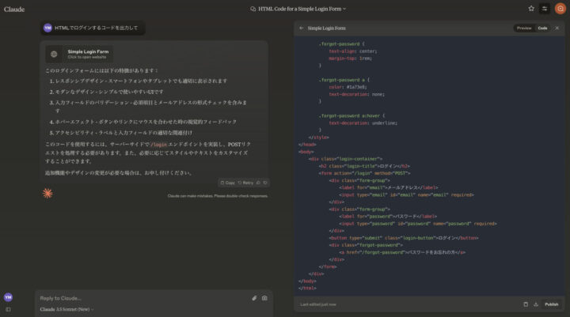Capture a screenshot with the camera icon

pos(264,298)
